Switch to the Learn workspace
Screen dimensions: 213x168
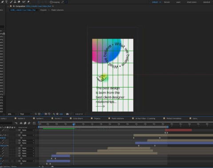[178, 2]
